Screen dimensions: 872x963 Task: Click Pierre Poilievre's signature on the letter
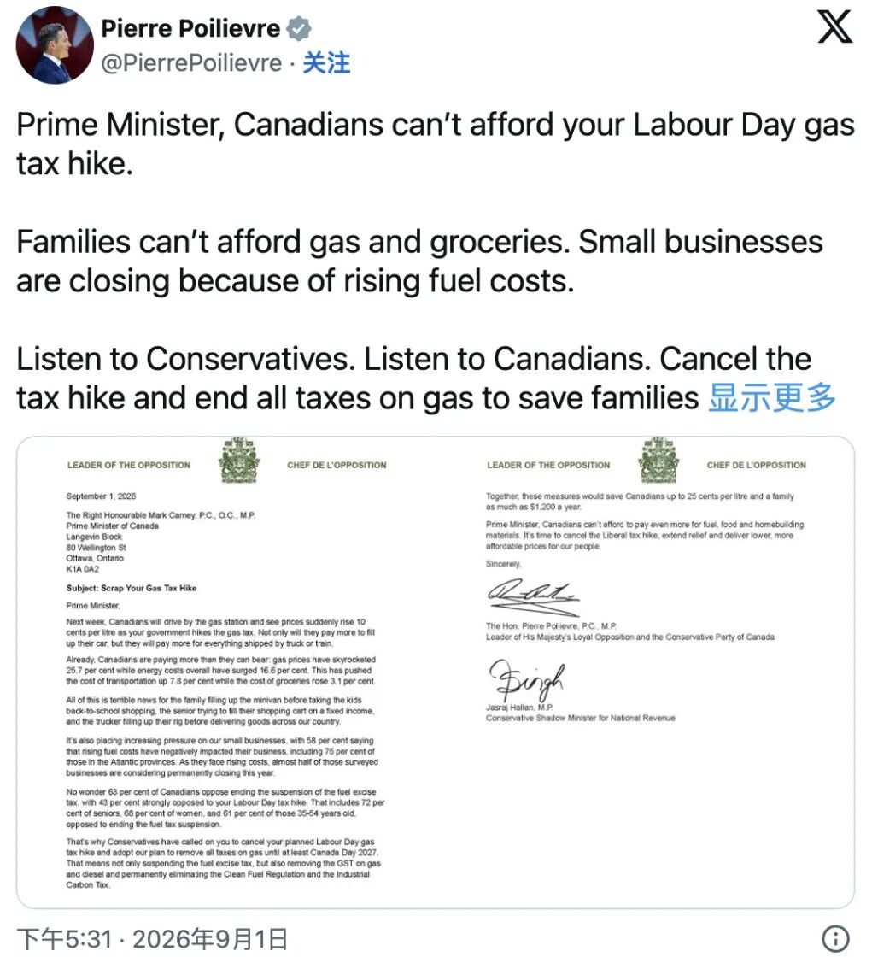pyautogui.click(x=533, y=597)
